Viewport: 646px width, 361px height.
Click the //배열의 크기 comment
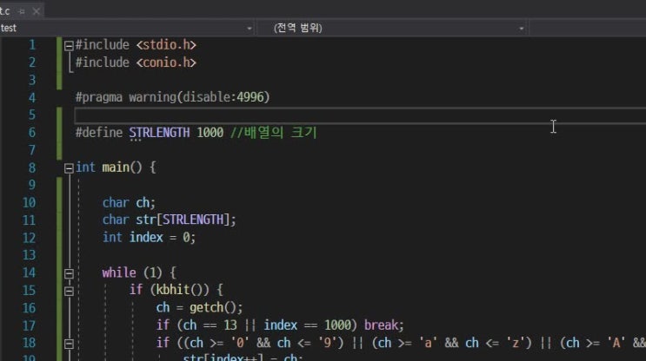[x=274, y=133]
